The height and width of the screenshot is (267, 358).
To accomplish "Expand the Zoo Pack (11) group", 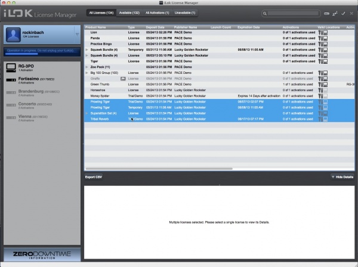I will pos(87,67).
